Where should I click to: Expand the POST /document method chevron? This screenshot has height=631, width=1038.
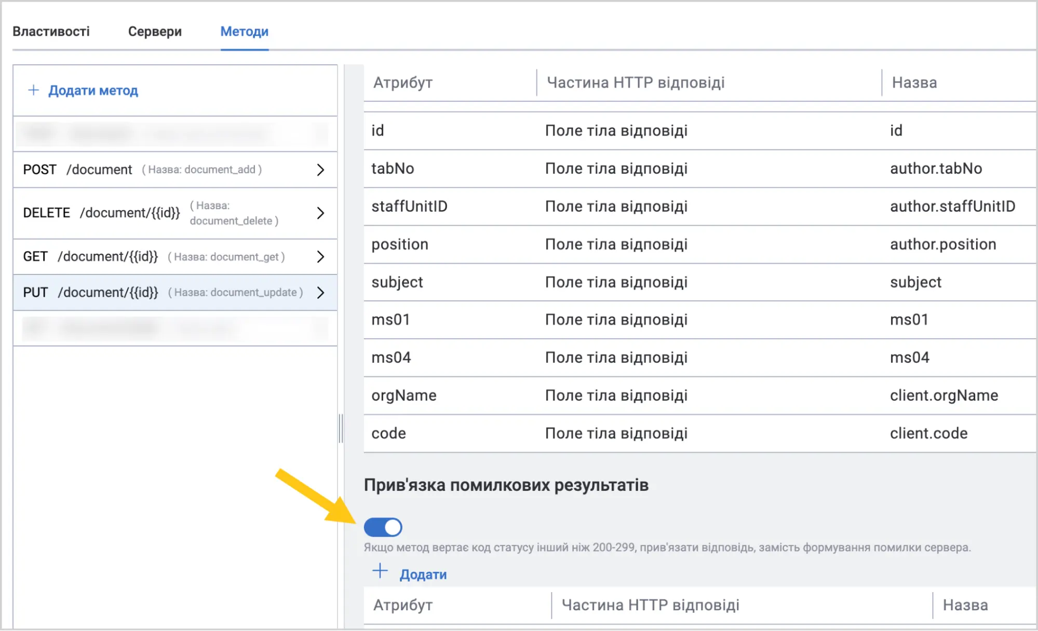pos(320,170)
